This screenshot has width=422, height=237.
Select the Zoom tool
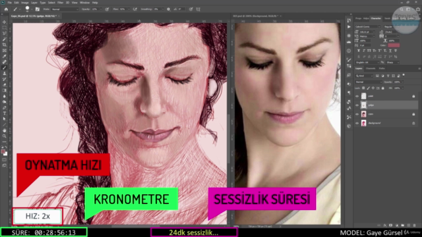pos(5,136)
